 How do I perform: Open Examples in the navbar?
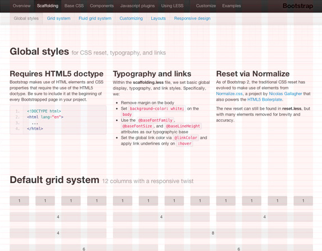point(232,6)
